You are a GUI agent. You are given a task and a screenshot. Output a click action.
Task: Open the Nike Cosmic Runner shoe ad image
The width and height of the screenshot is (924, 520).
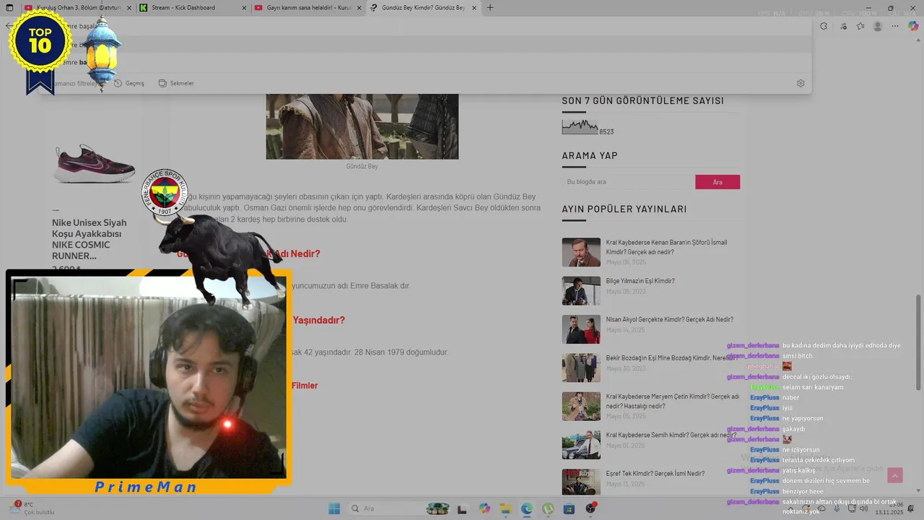(94, 163)
